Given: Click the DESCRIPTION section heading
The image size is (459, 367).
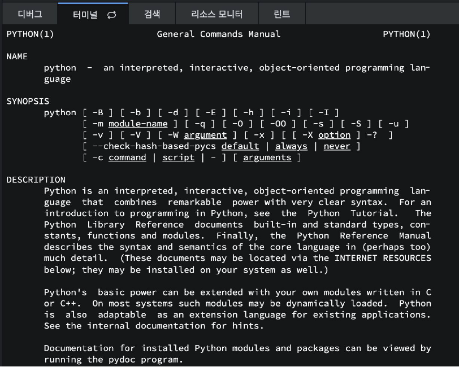Looking at the screenshot, I should 36,180.
